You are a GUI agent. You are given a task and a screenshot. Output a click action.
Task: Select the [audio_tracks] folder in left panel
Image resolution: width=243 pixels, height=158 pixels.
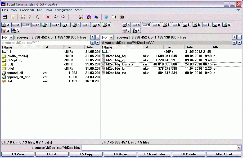(x=50, y=56)
